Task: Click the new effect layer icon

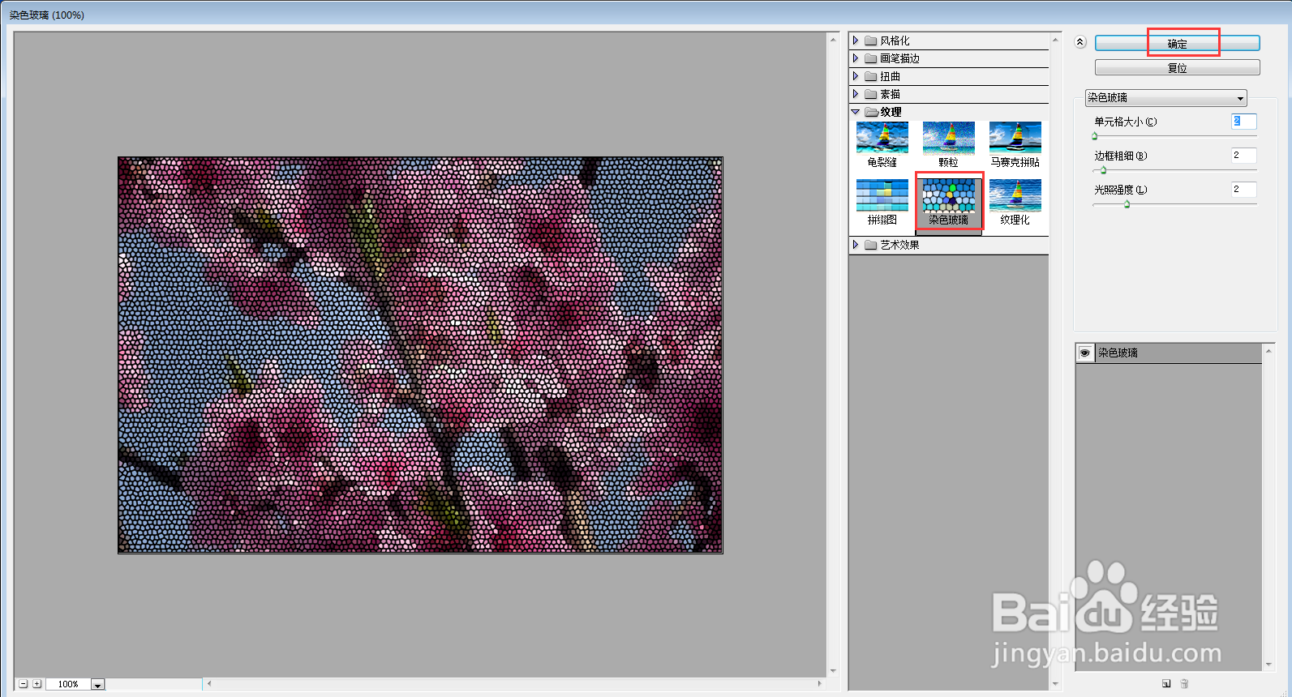Action: tap(1166, 683)
